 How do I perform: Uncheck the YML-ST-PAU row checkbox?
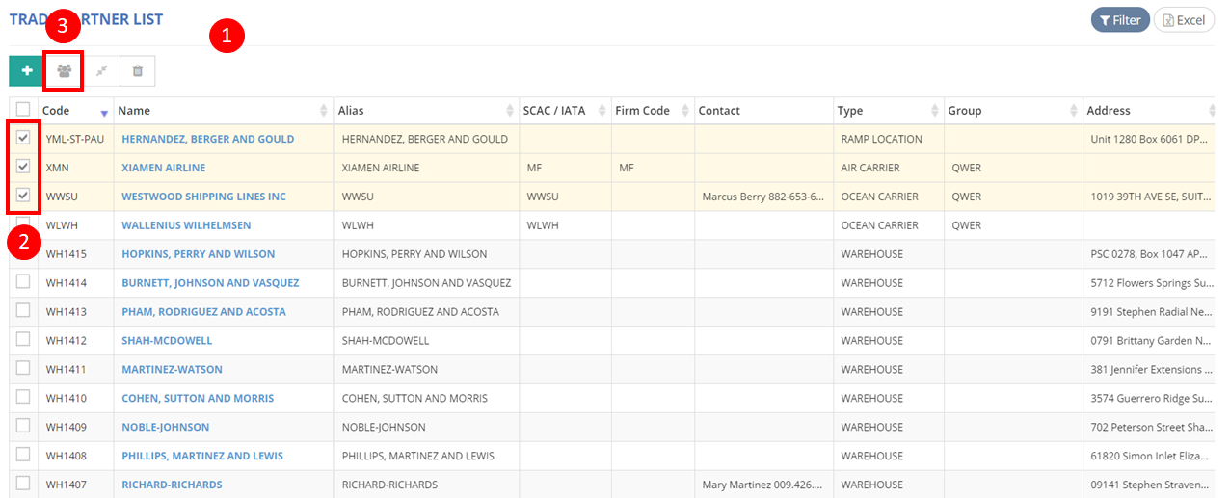click(23, 139)
